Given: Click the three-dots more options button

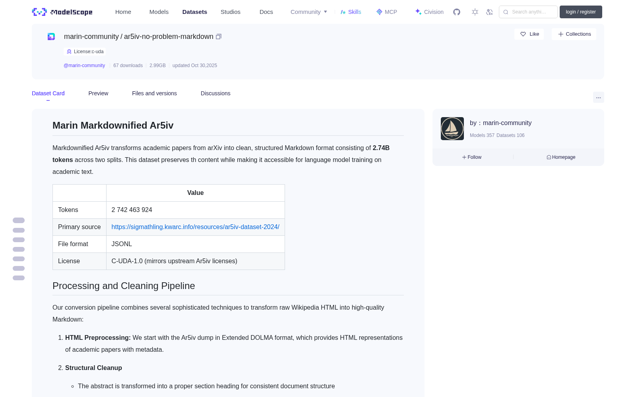Looking at the screenshot, I should point(598,97).
